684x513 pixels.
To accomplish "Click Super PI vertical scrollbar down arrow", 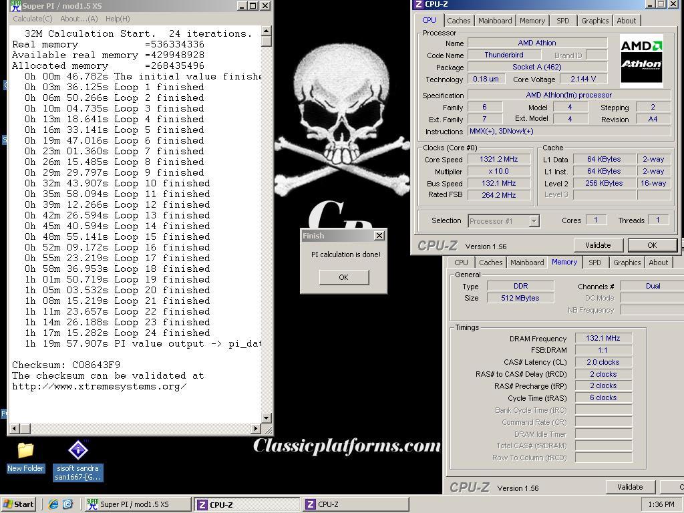I will click(266, 417).
